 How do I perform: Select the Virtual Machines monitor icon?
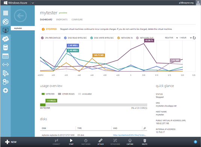tap(6, 30)
